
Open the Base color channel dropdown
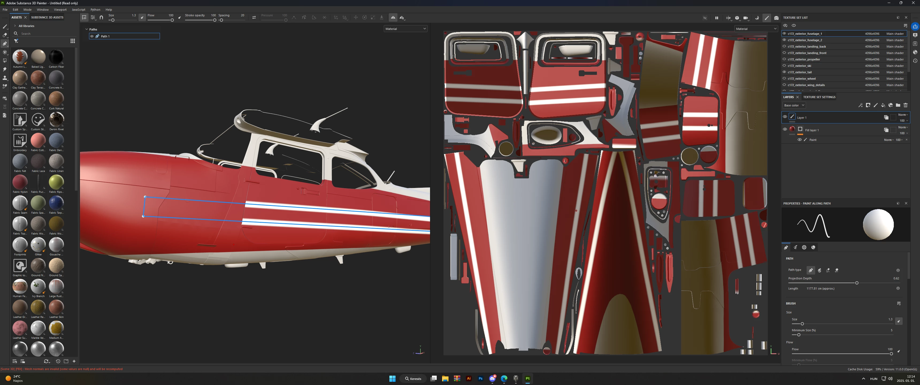click(794, 105)
